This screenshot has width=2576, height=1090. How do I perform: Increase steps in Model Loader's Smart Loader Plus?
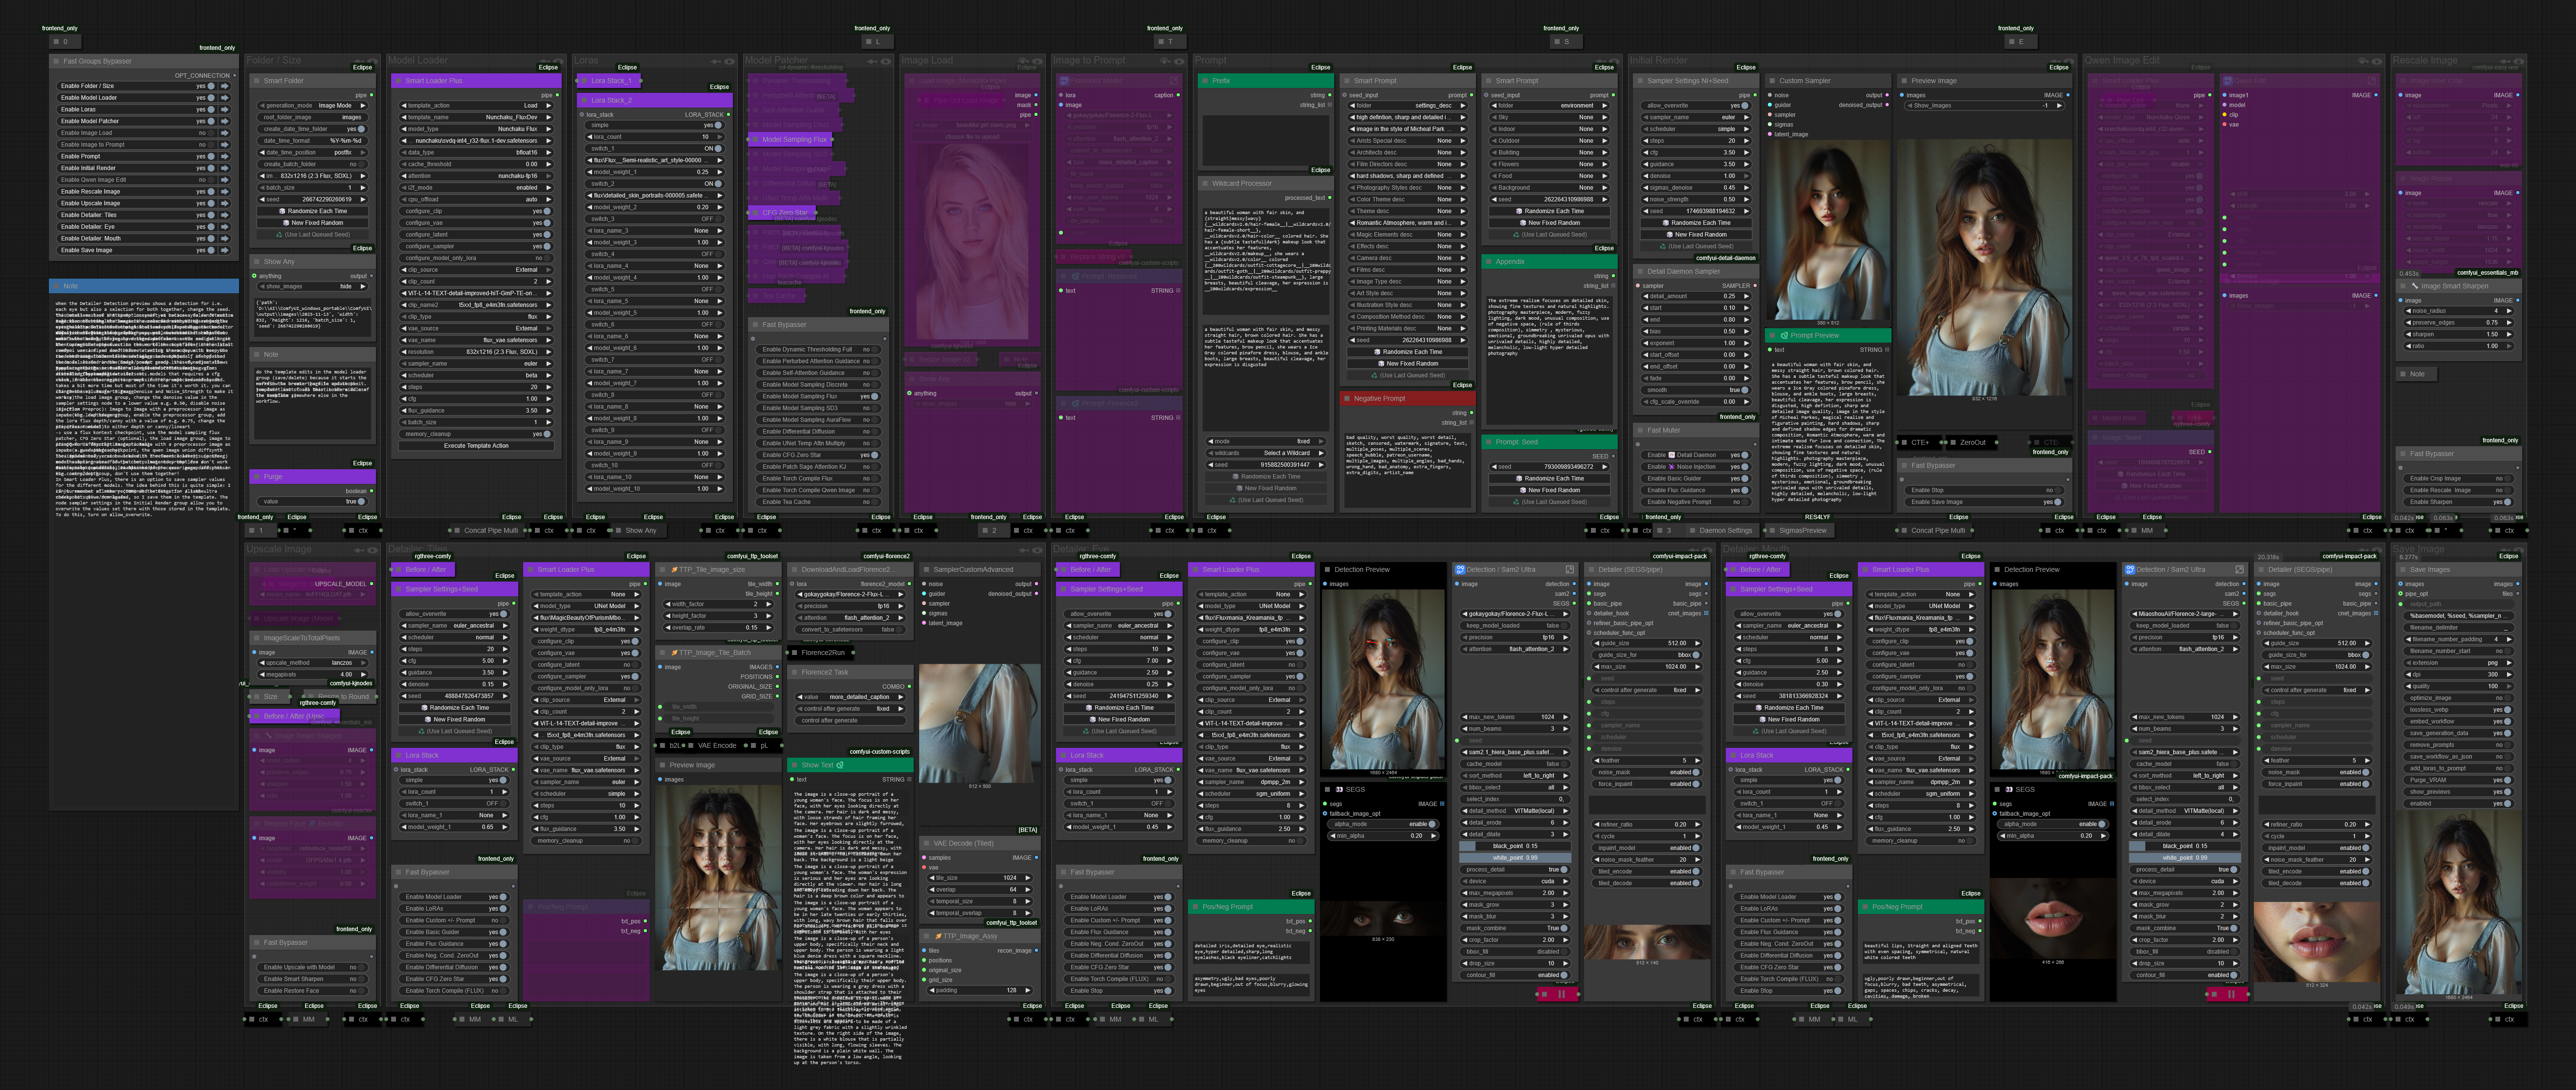pos(549,387)
